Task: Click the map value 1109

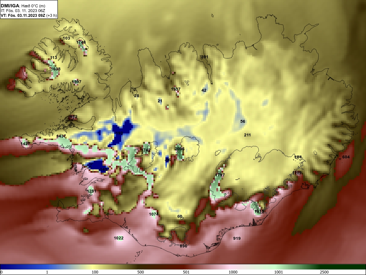Action: pyautogui.click(x=297, y=173)
